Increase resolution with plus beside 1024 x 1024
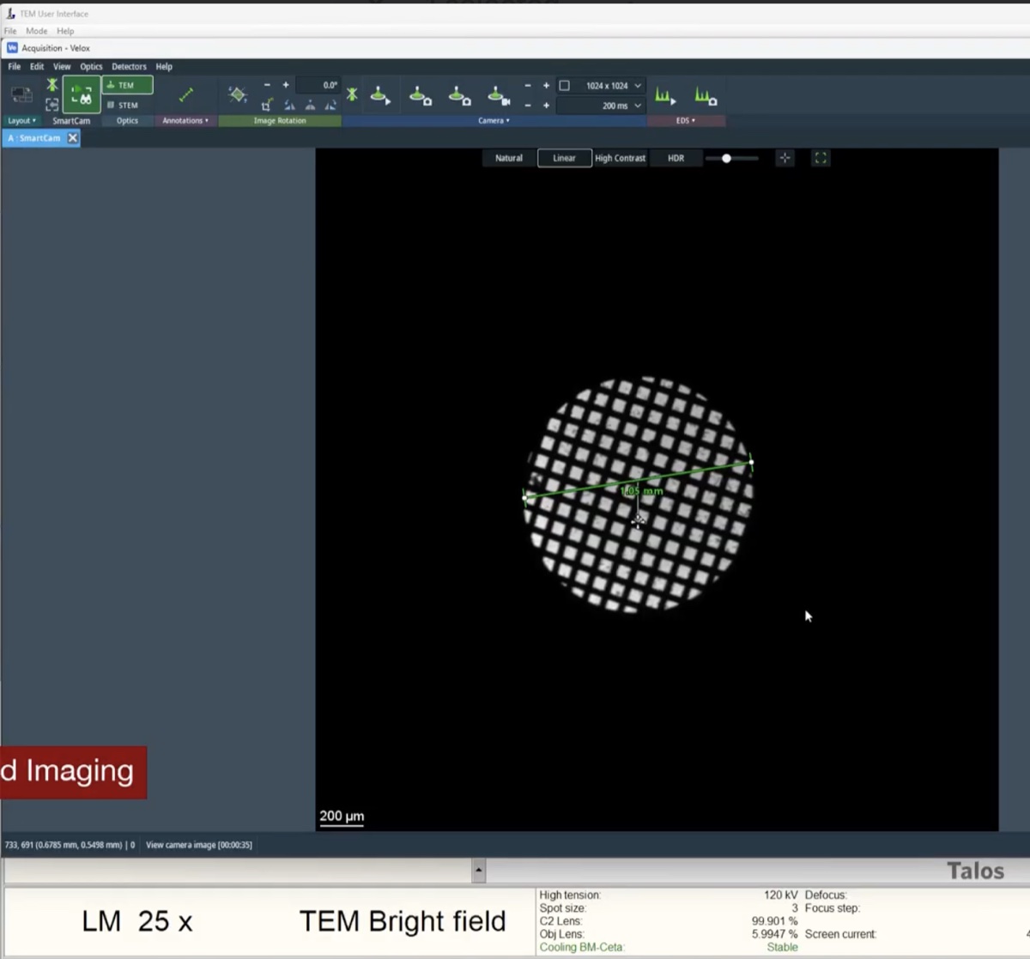Image resolution: width=1030 pixels, height=959 pixels. coord(546,86)
